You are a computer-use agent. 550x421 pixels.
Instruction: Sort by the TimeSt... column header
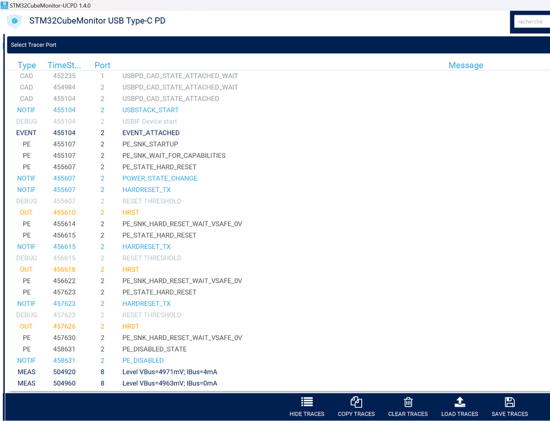pos(64,65)
